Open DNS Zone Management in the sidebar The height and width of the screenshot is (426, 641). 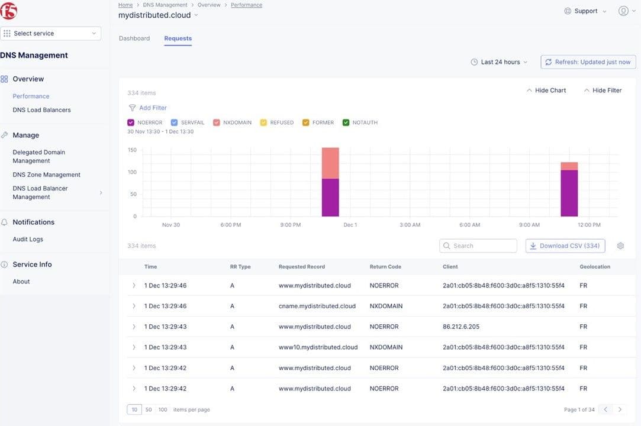46,173
